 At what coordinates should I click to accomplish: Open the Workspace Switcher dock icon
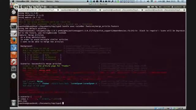[13, 69]
